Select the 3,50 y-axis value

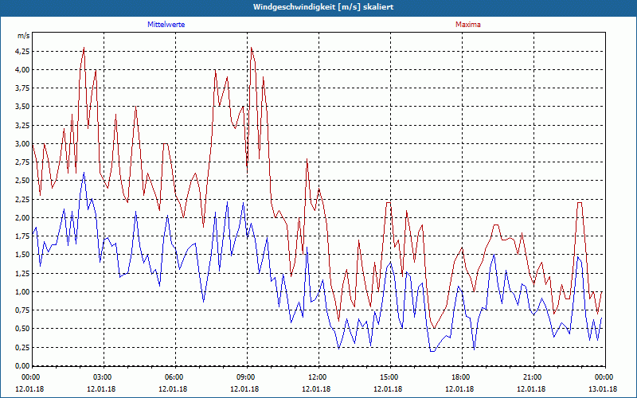pos(22,107)
